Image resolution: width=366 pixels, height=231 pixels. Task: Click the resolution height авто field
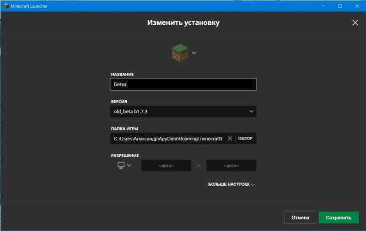tap(231, 166)
